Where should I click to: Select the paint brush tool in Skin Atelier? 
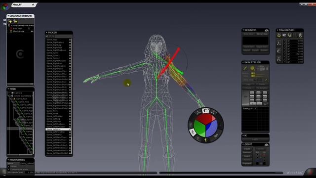click(245, 68)
